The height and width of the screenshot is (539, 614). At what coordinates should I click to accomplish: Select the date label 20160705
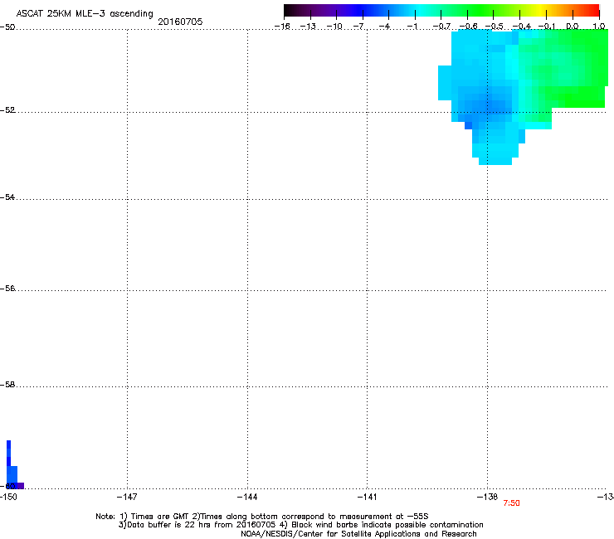coord(180,22)
